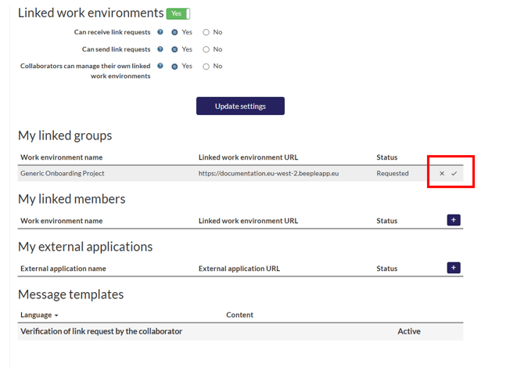Viewport: 524px width, 368px height.
Task: Open the documentation.eu-west-2.beepleapp.eu URL
Action: click(x=268, y=173)
